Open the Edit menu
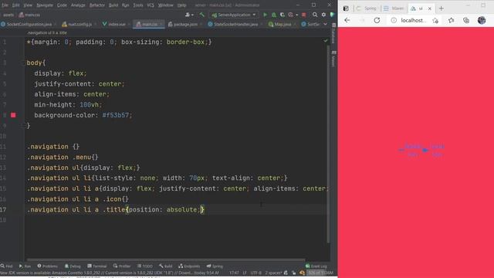This screenshot has width=494, height=278. pos(15,5)
